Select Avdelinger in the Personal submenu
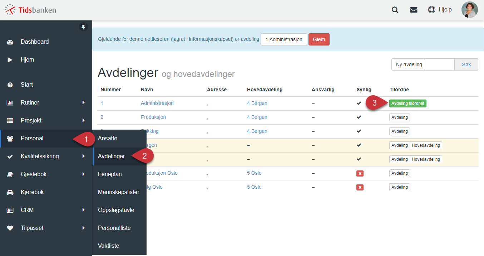484x256 pixels. pos(119,156)
